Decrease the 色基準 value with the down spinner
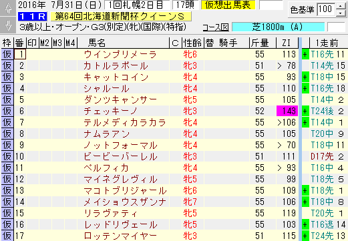 (341, 13)
